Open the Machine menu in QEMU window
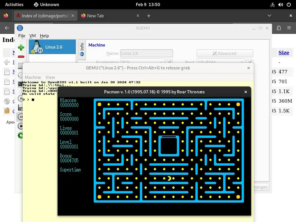296x222 pixels. click(33, 77)
